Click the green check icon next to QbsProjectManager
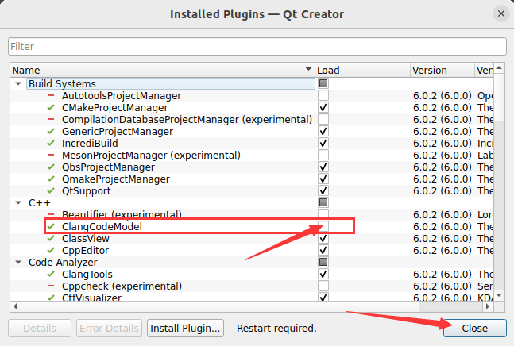 (x=51, y=167)
